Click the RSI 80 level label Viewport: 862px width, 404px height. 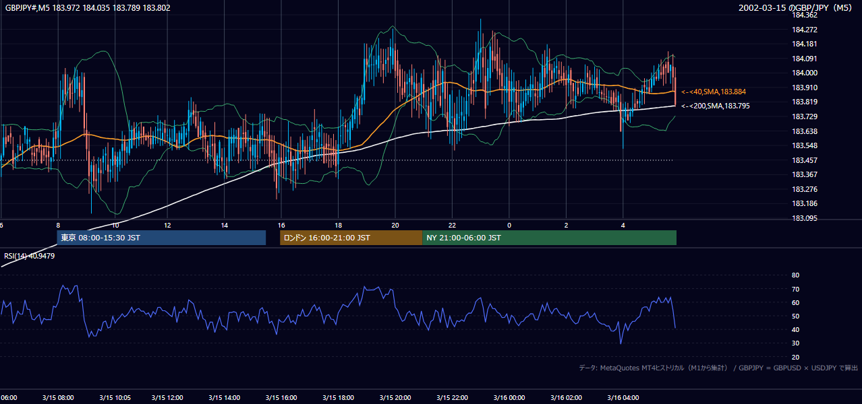[x=795, y=275]
